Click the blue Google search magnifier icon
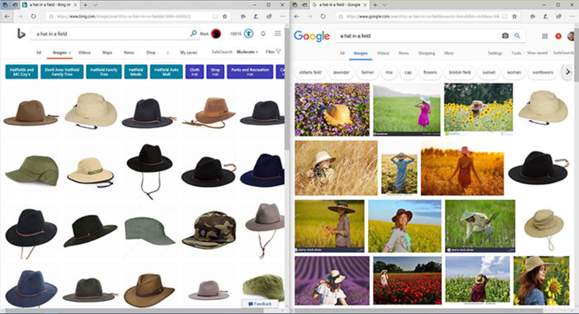The width and height of the screenshot is (579, 314). click(x=517, y=36)
